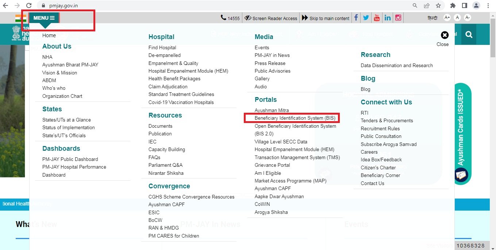
Task: Open the Facebook page icon
Action: (x=356, y=18)
